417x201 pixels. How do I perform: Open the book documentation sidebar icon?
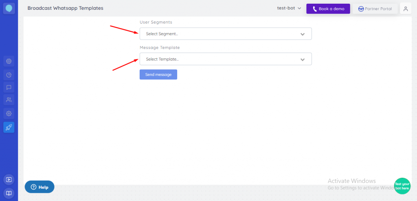tap(9, 193)
